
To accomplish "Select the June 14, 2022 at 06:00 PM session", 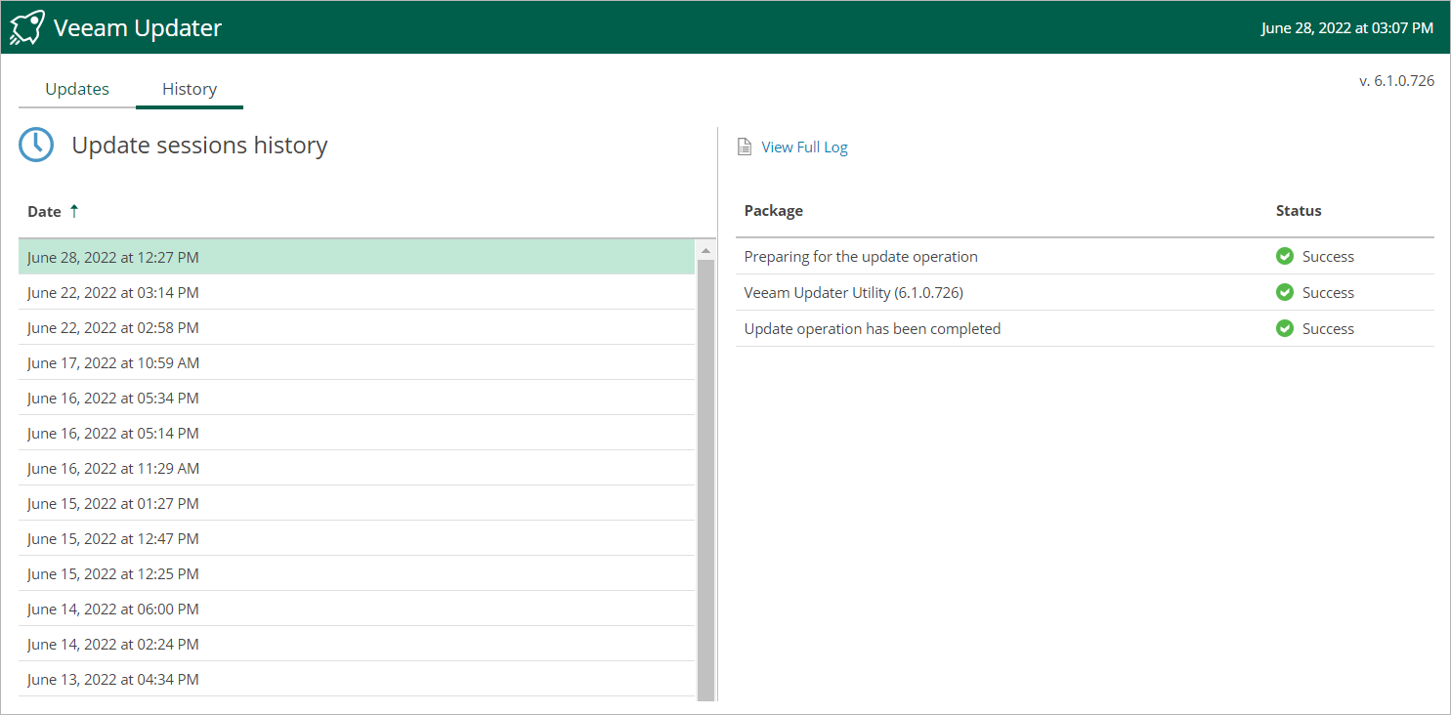I will [113, 610].
